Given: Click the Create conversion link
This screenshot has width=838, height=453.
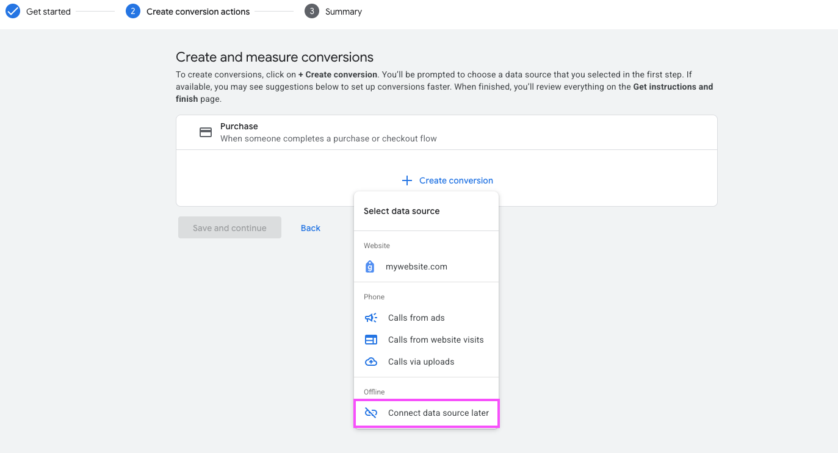Looking at the screenshot, I should [x=456, y=180].
